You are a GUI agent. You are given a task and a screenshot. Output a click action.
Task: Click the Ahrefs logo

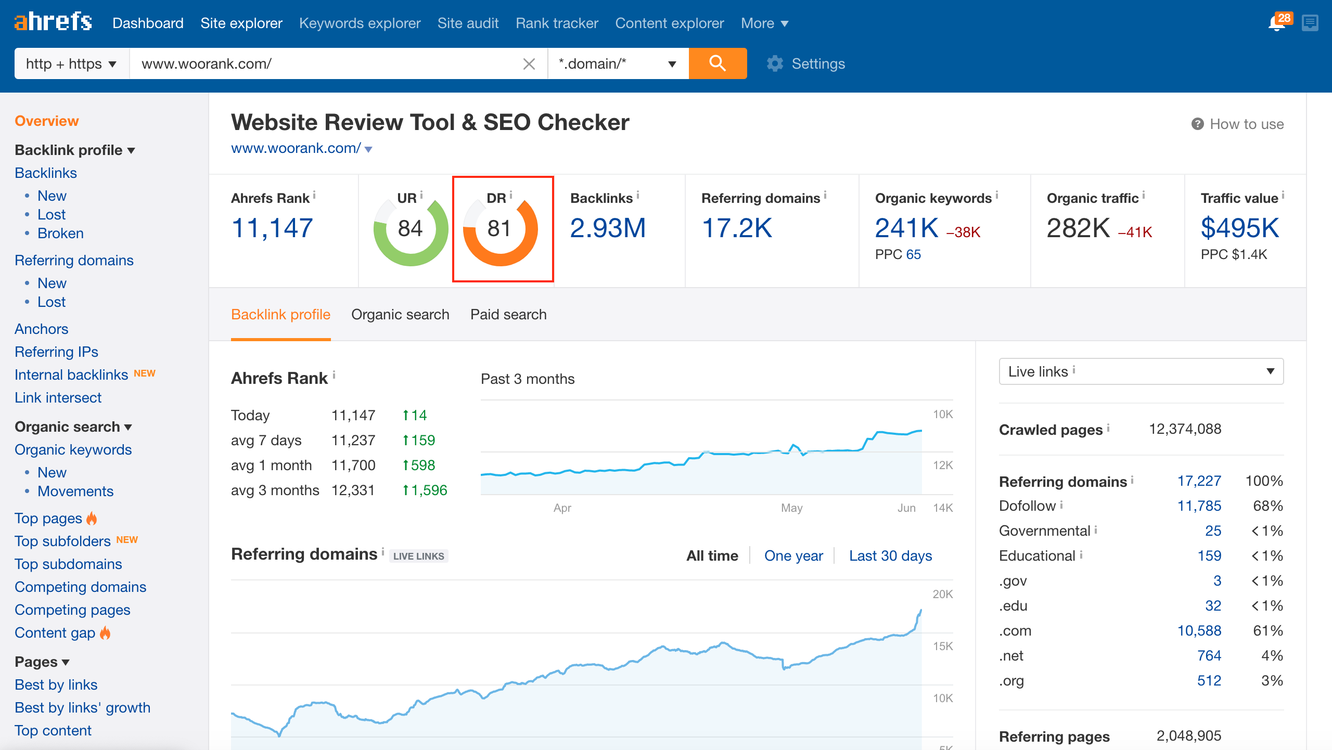point(52,22)
